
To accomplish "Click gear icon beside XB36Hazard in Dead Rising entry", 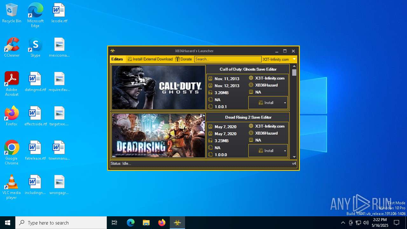I will [251, 133].
